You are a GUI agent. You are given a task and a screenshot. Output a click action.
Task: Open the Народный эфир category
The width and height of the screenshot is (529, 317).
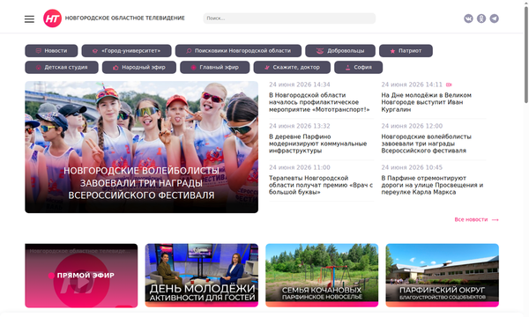tap(139, 67)
